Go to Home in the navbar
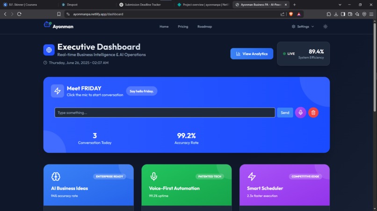Screen dimensions: 377x211 [x=164, y=27]
